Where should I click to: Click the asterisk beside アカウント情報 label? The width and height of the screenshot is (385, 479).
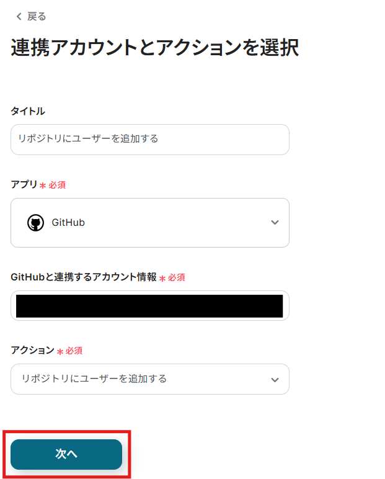[x=162, y=279]
